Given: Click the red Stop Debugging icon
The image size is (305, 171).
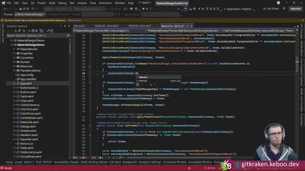Looking at the screenshot, I should [x=147, y=9].
